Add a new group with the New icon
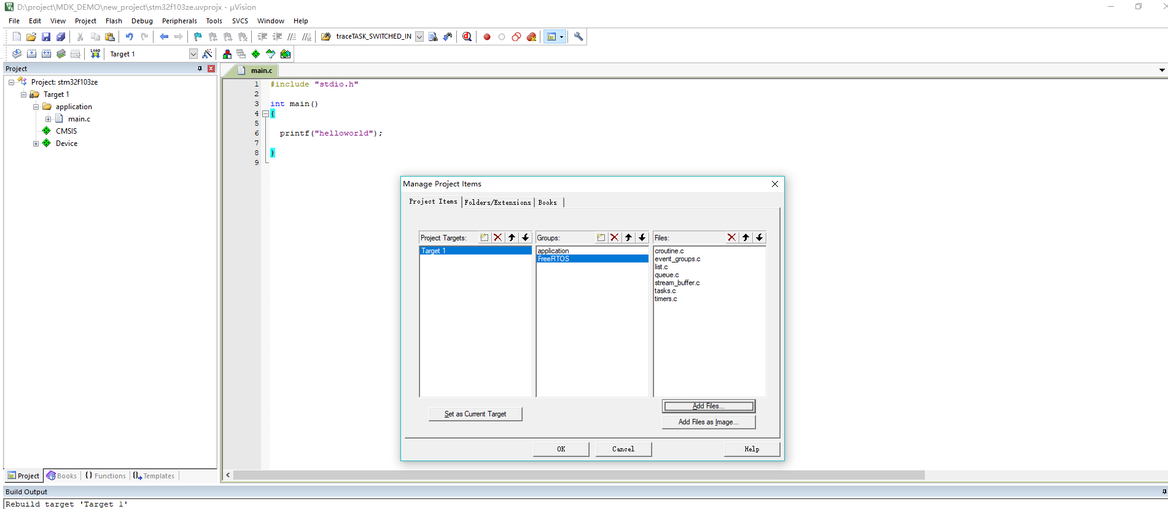The width and height of the screenshot is (1168, 509). (601, 237)
